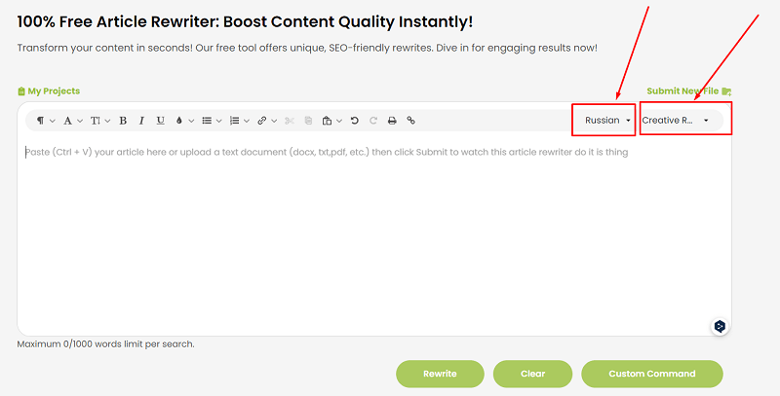
Task: Click the undo icon
Action: (x=355, y=121)
